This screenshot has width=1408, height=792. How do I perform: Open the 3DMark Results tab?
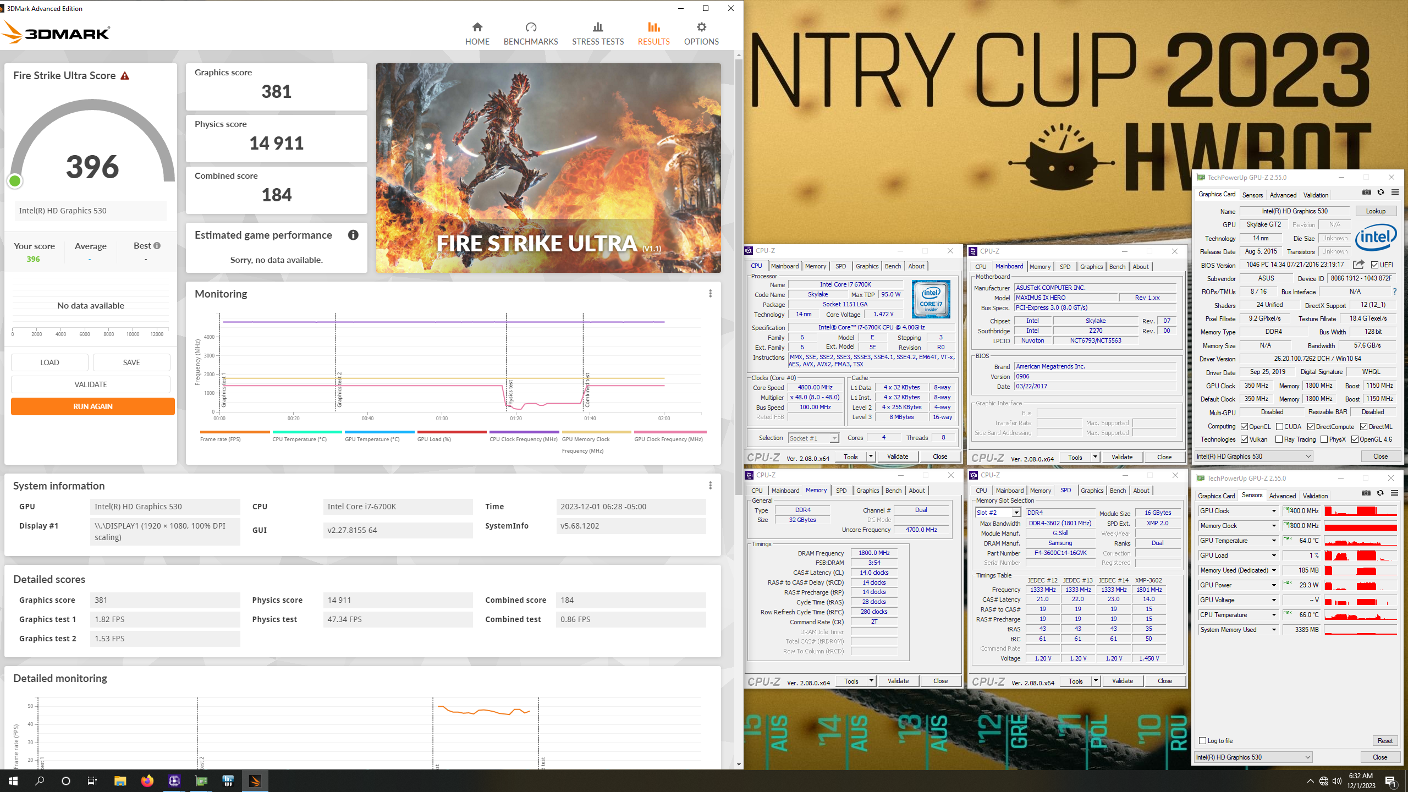tap(653, 34)
